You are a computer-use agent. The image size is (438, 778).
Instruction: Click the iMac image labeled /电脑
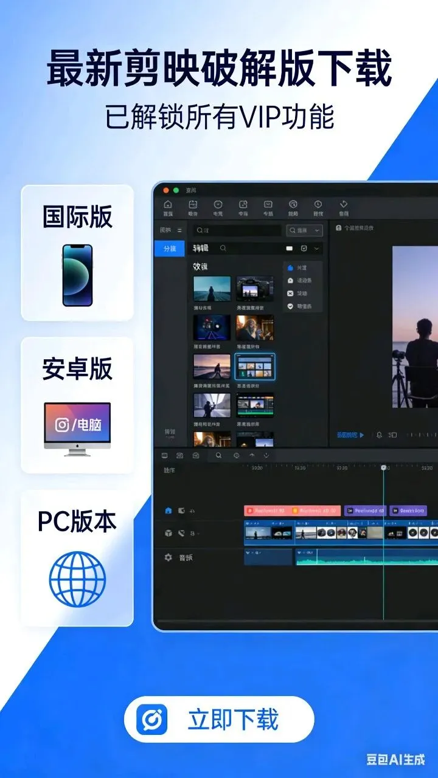click(77, 429)
